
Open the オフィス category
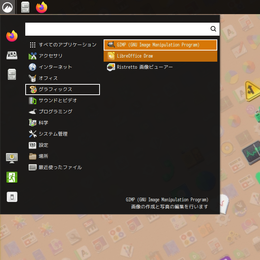pyautogui.click(x=62, y=78)
